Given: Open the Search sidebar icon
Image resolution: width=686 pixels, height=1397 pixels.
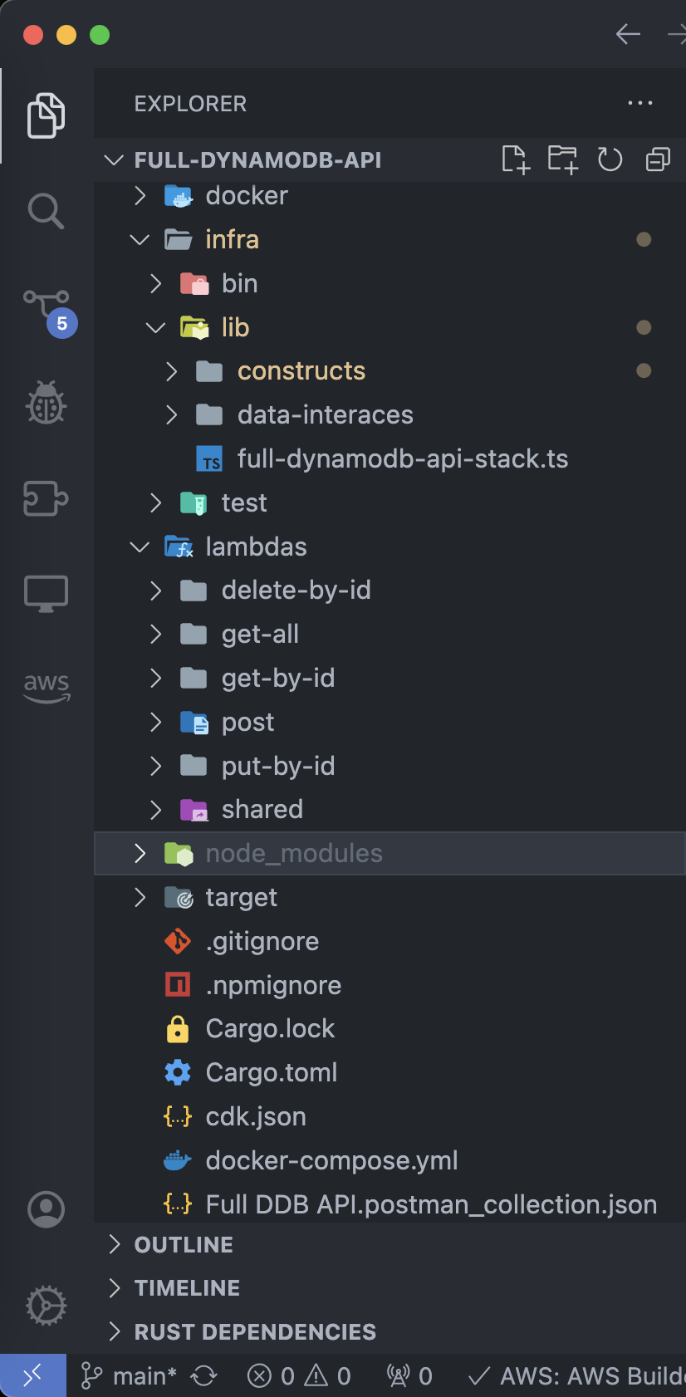Looking at the screenshot, I should click(x=45, y=211).
